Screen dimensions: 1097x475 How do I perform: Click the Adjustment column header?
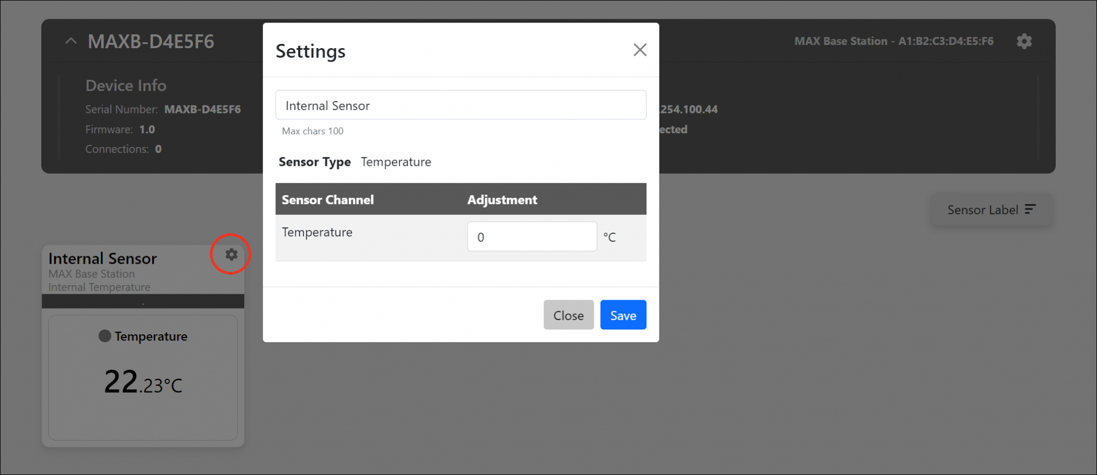point(502,200)
